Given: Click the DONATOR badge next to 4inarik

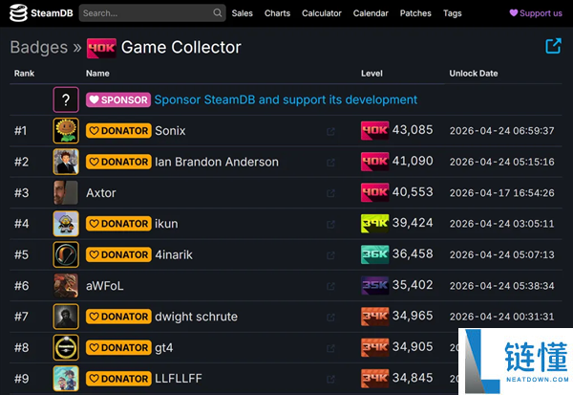Looking at the screenshot, I should click(118, 254).
